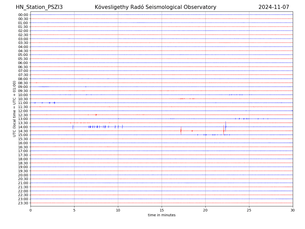305x229 pixels.
Task: Select the 'time in minutes' axis label
Action: point(162,215)
